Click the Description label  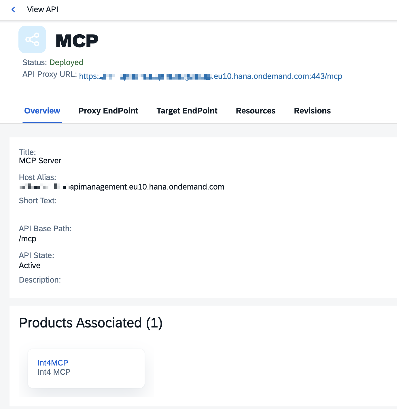(x=40, y=280)
